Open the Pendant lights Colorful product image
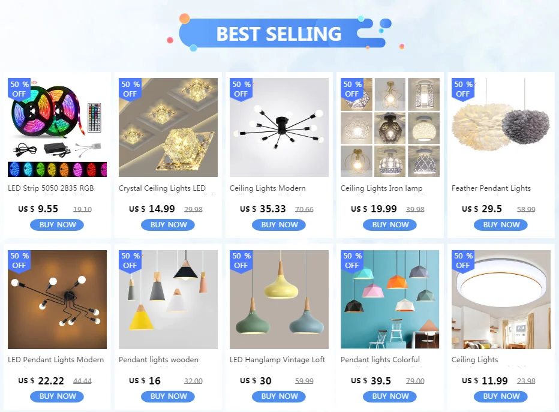Screen dimensions: 559x412 (390, 299)
